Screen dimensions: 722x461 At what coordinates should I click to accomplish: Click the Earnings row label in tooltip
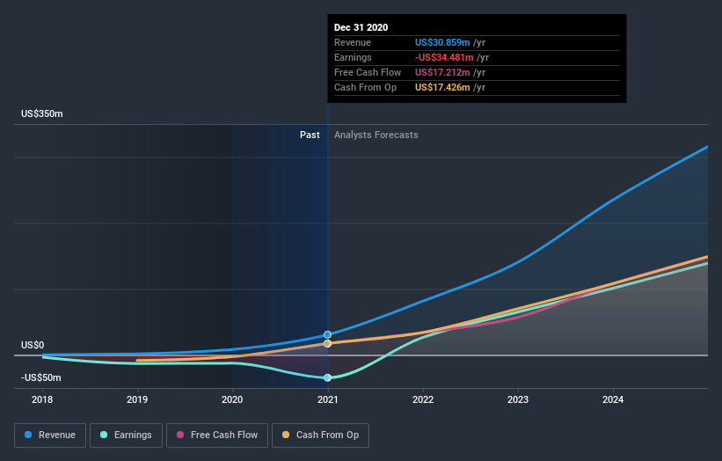pyautogui.click(x=353, y=57)
